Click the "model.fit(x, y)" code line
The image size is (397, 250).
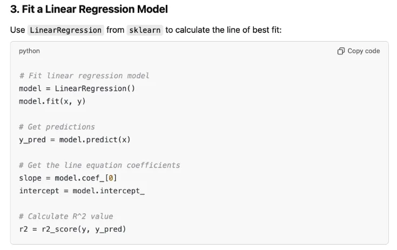click(x=52, y=101)
